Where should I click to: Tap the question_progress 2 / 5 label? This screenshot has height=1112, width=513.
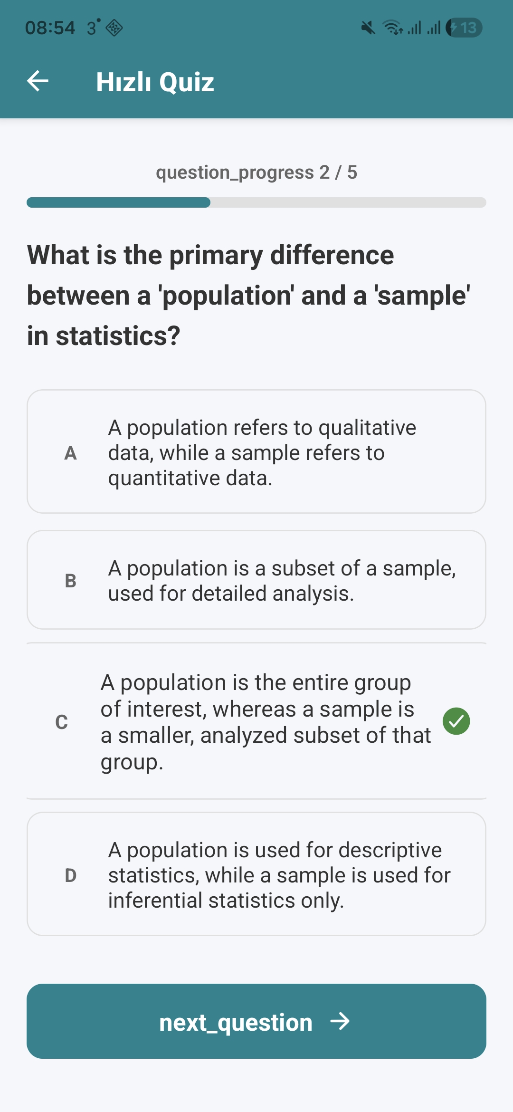256,173
